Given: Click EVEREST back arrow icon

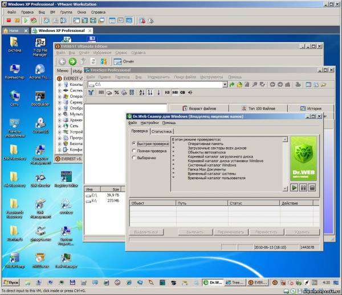Looking at the screenshot, I should click(x=62, y=61).
